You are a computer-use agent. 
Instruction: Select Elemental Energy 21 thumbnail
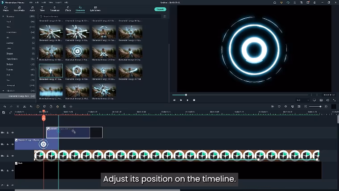coord(51,90)
